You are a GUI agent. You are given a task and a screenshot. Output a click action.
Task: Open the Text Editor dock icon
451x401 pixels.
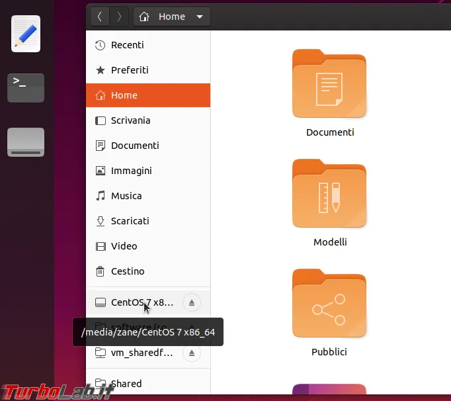click(26, 34)
